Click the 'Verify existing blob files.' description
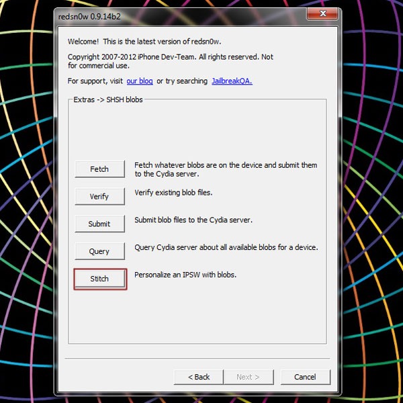Image resolution: width=403 pixels, height=403 pixels. 173,193
